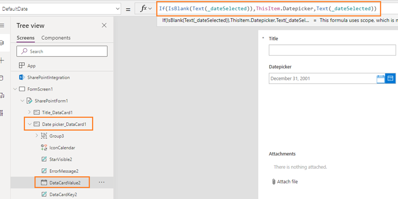This screenshot has height=199, width=398.
Task: Click the Title text input field
Action: [332, 50]
